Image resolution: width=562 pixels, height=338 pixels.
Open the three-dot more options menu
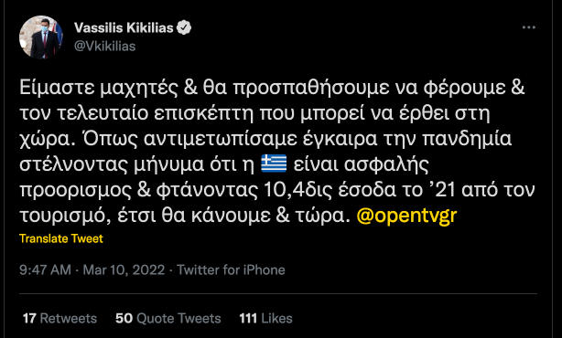[529, 27]
